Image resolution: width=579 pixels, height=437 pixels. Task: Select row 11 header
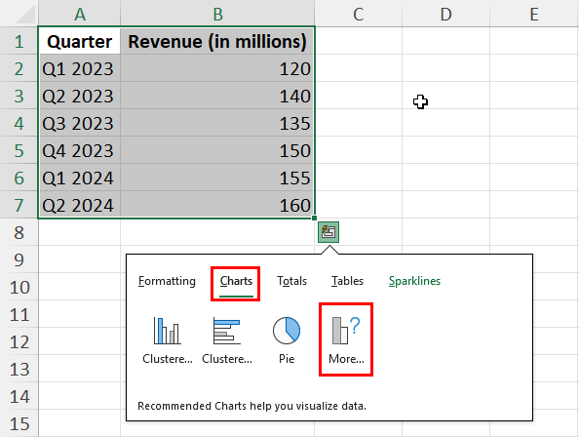point(19,314)
